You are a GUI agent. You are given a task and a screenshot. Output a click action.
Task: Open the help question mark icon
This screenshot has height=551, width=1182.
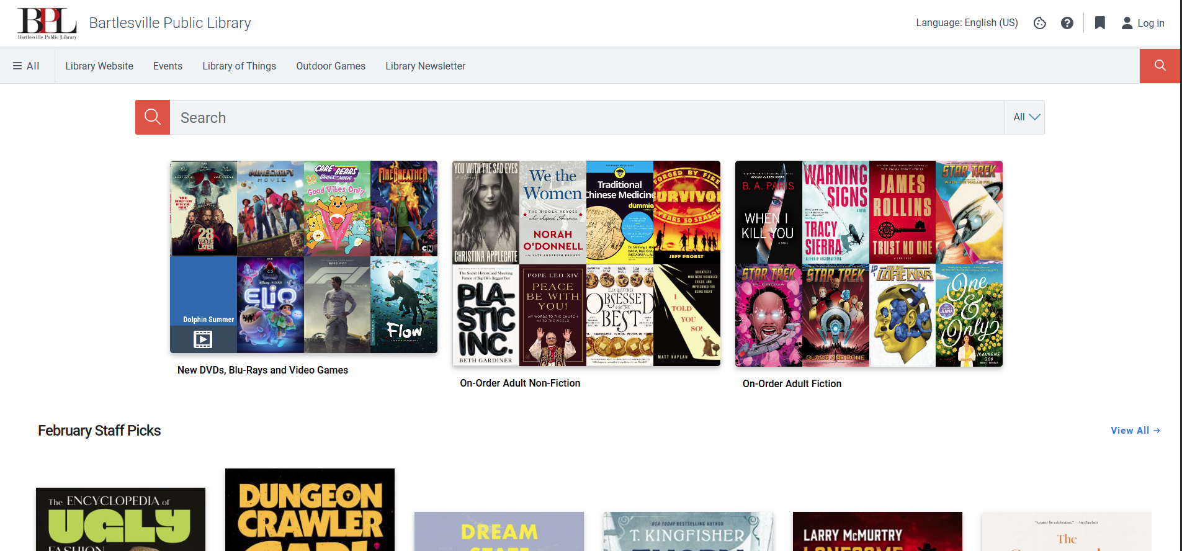[1067, 23]
